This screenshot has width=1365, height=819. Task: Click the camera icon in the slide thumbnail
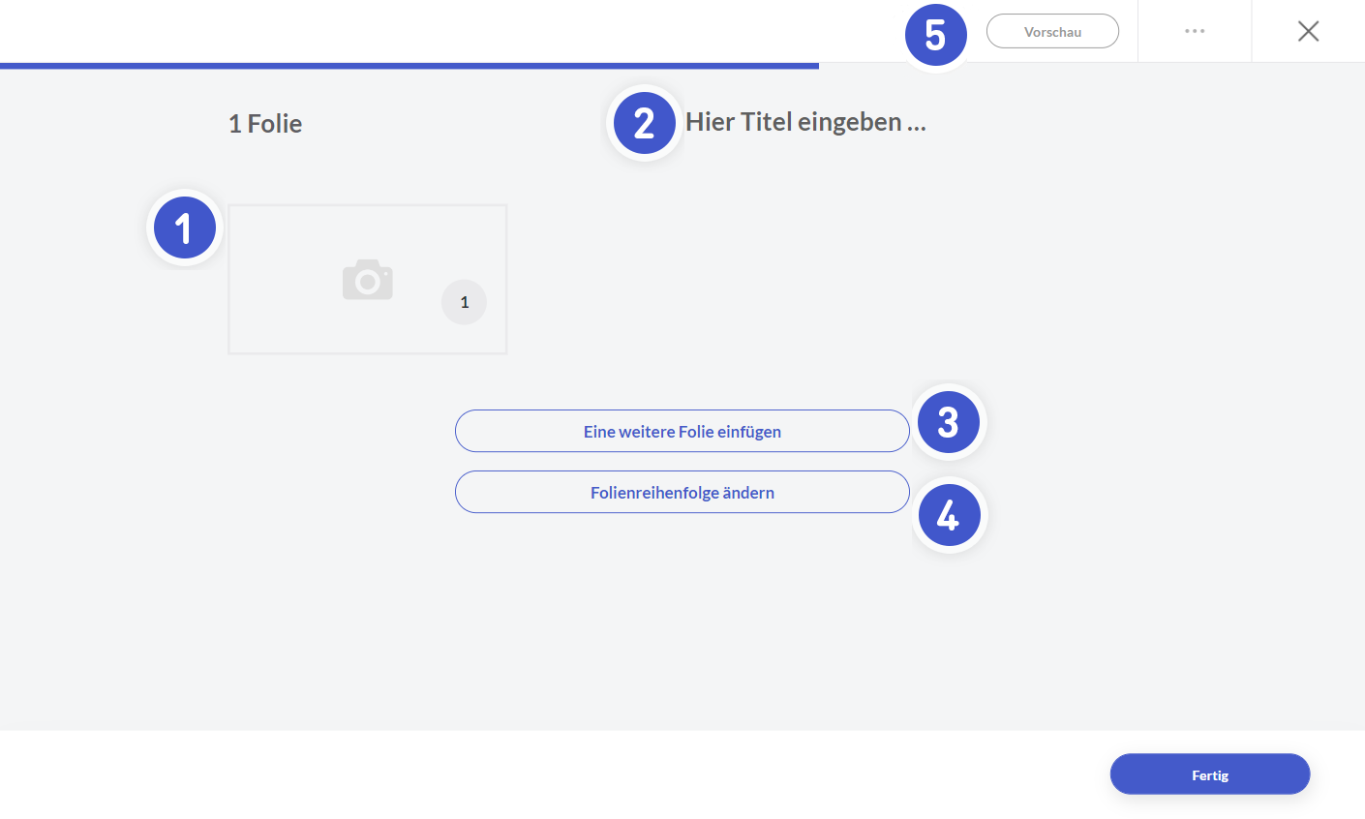[368, 280]
